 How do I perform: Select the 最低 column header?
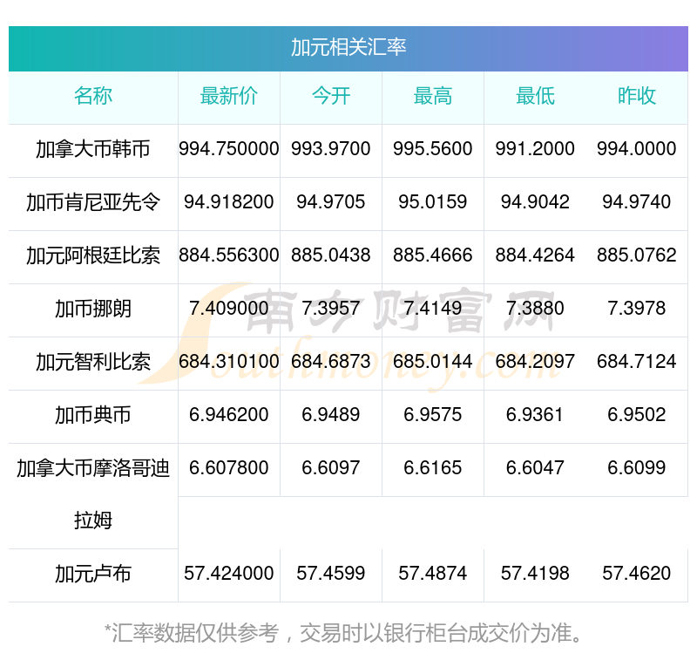tap(535, 96)
